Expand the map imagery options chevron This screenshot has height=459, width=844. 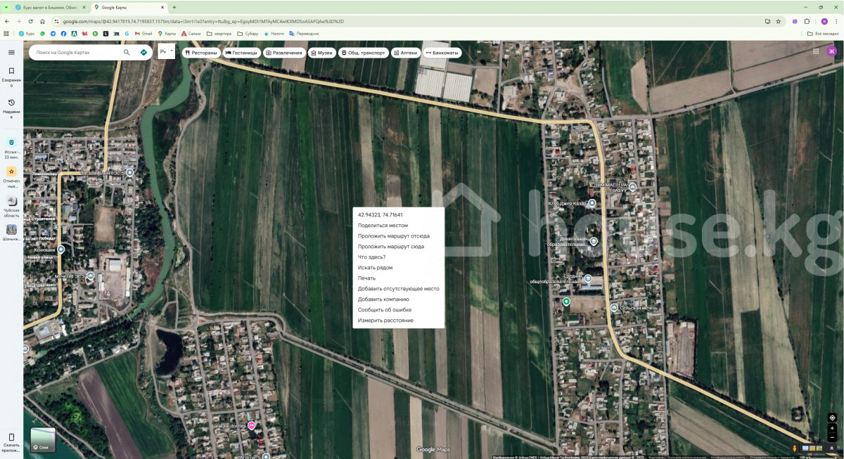click(x=832, y=448)
